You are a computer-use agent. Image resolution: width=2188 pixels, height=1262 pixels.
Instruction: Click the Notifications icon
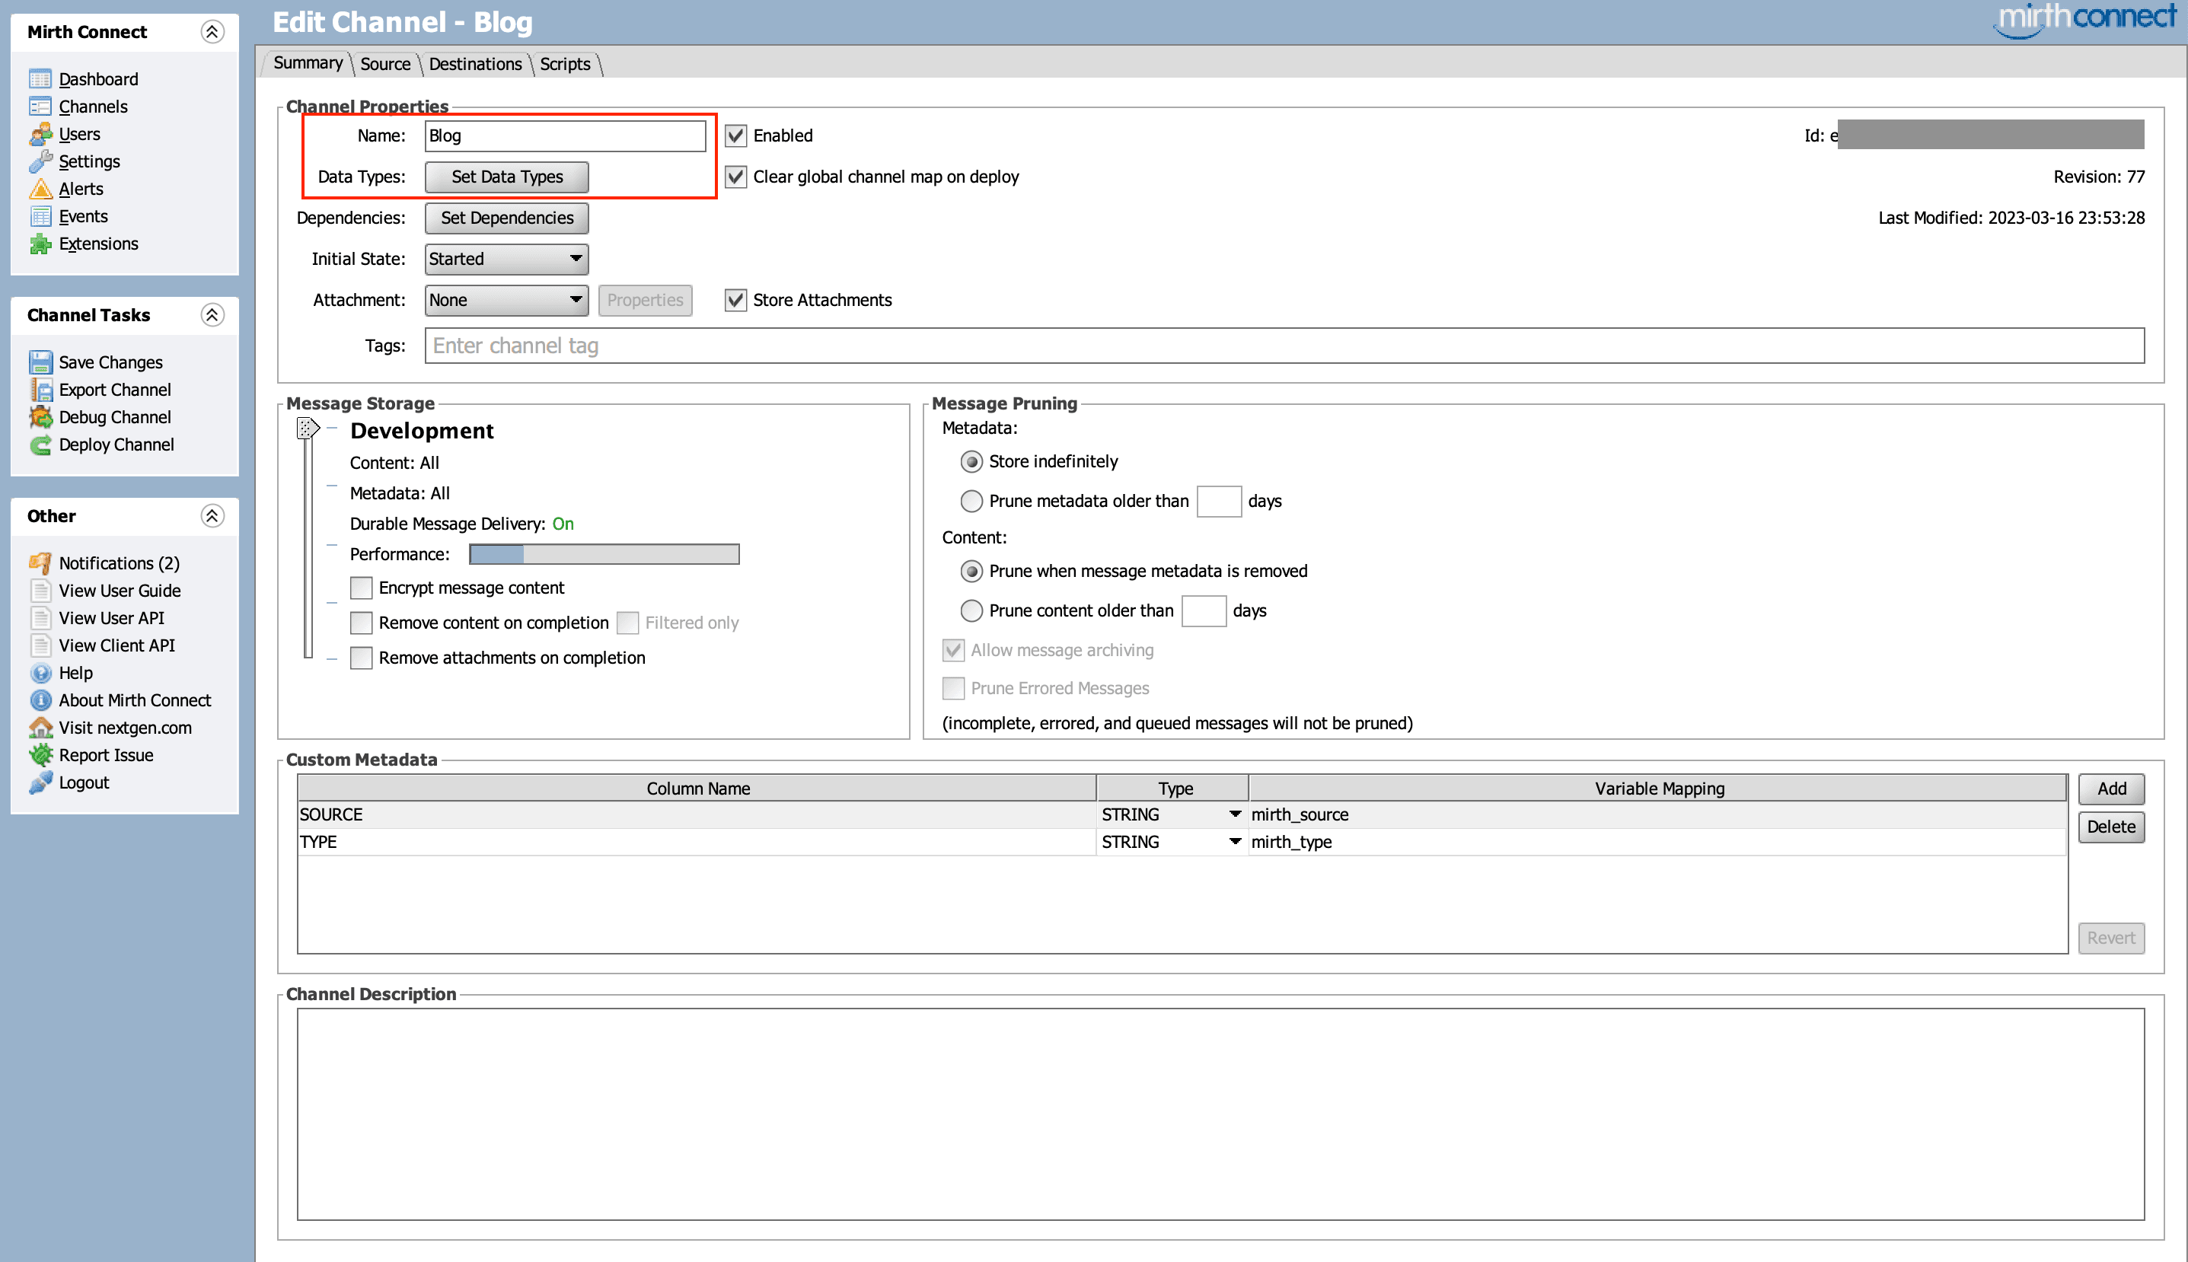(x=40, y=563)
